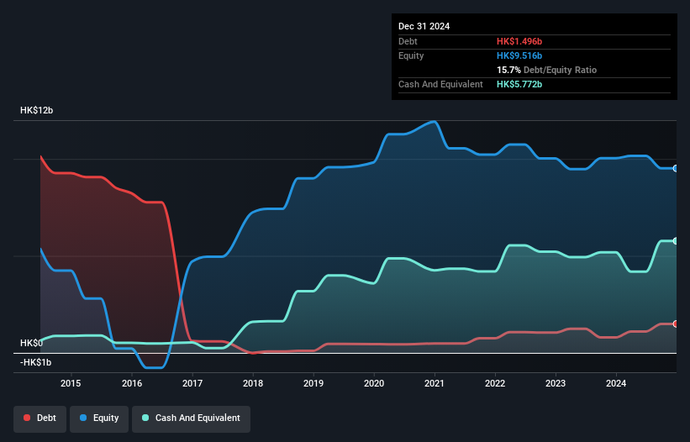This screenshot has width=690, height=442.
Task: Click the Equity label in tooltip
Action: (411, 55)
